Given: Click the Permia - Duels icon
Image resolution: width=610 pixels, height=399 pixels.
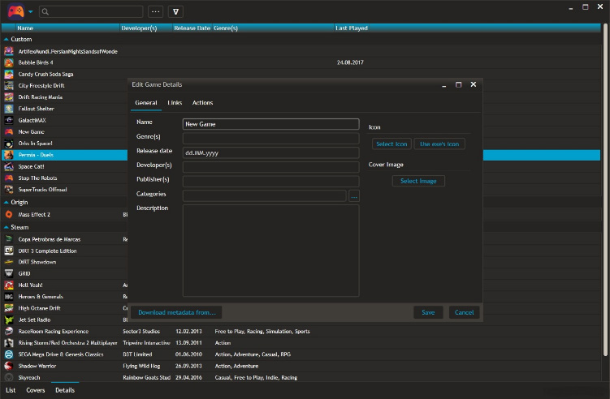Looking at the screenshot, I should (9, 155).
